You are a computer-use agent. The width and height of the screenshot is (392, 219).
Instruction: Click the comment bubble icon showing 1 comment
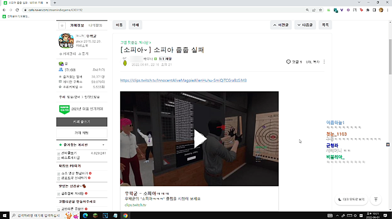288,62
